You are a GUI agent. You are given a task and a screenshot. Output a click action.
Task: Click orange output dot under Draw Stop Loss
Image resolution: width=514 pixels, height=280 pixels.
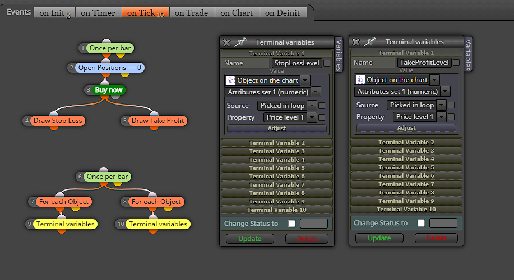tap(54, 127)
